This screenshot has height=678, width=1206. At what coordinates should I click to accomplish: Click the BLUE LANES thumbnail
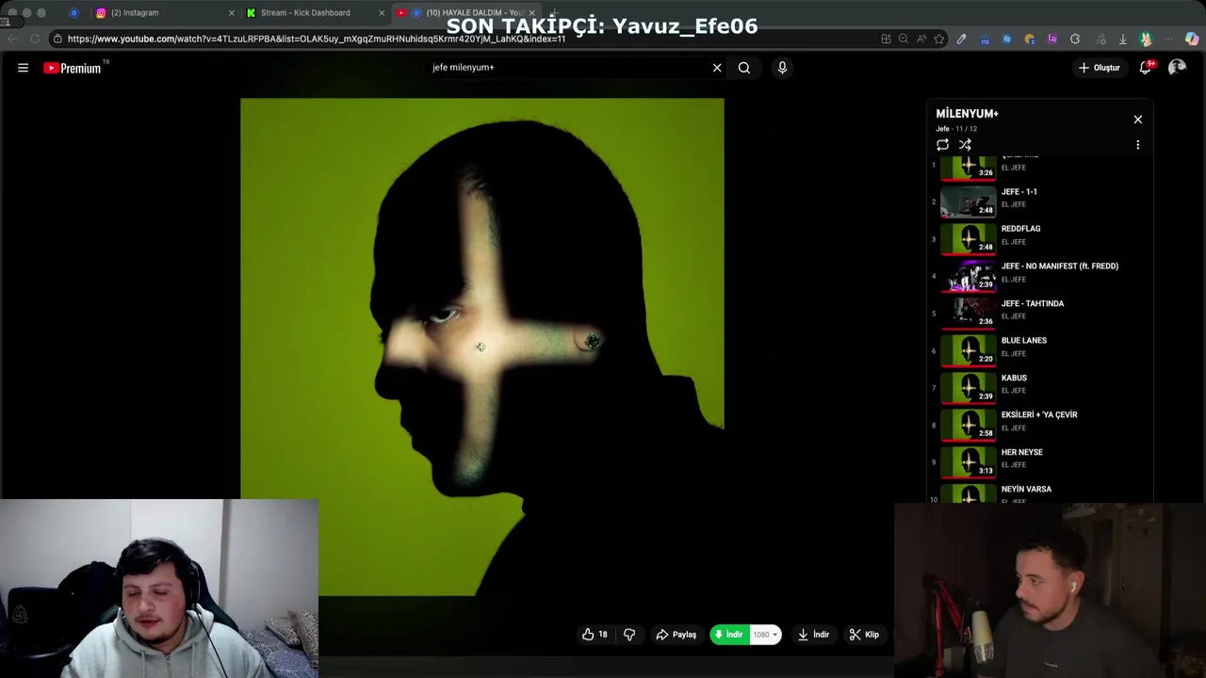tap(968, 350)
